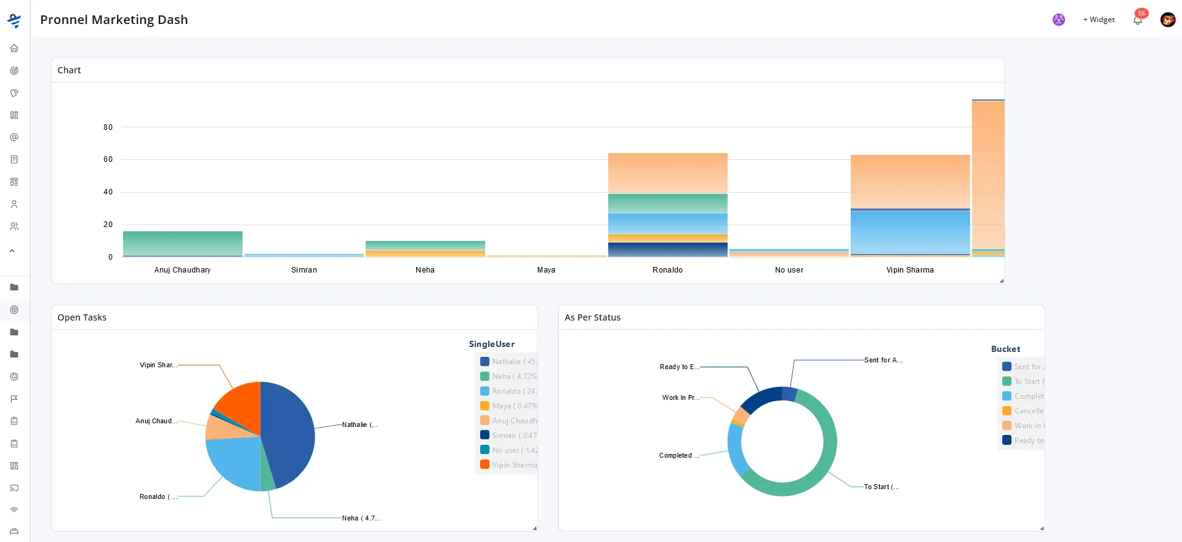
Task: Toggle No user in the SingleUser legend
Action: (509, 450)
